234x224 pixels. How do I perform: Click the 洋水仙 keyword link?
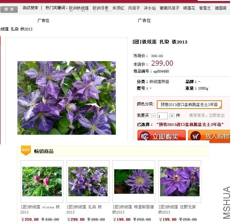[x=150, y=8]
